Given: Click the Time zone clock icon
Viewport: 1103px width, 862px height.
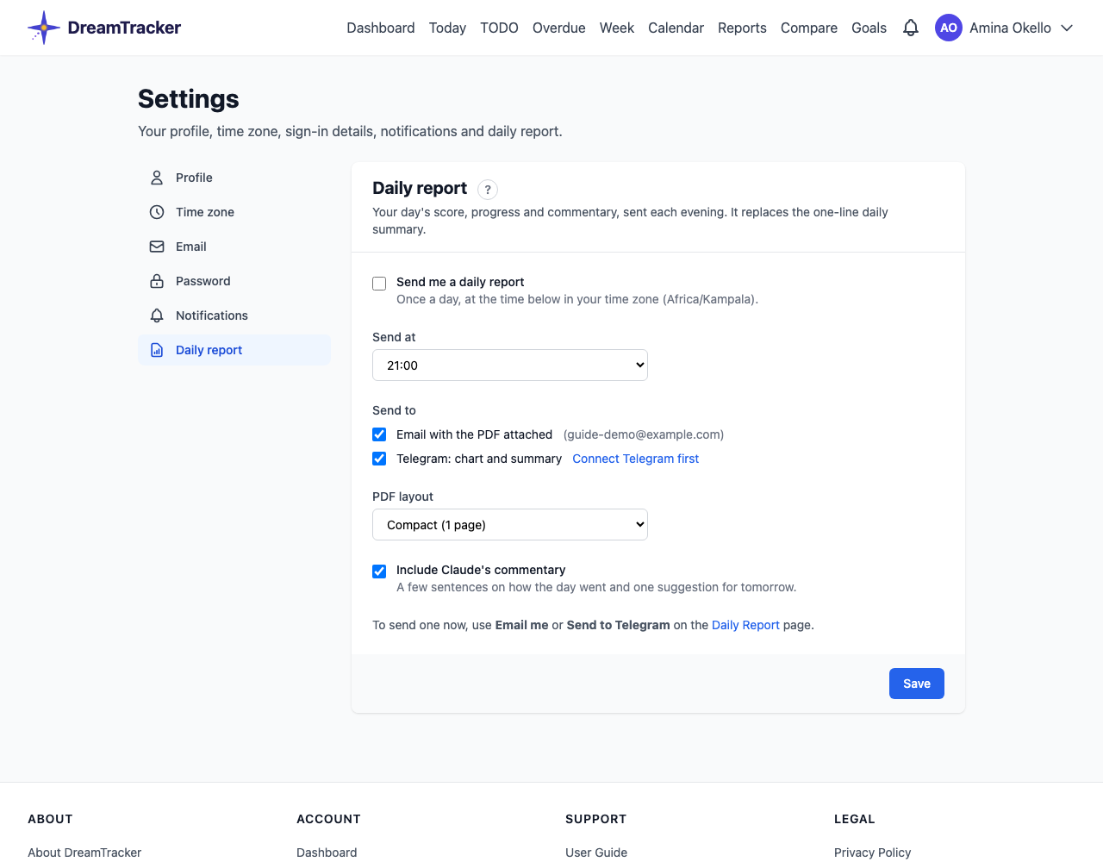Looking at the screenshot, I should (x=157, y=212).
